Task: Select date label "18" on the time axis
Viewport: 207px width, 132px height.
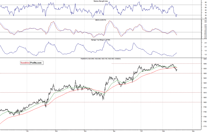Action: click(x=164, y=131)
